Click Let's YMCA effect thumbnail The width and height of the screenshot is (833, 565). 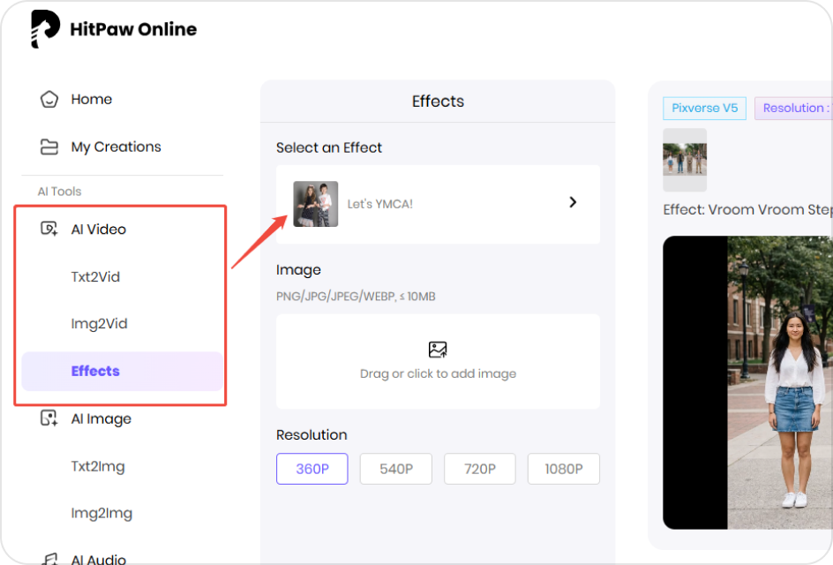tap(316, 204)
